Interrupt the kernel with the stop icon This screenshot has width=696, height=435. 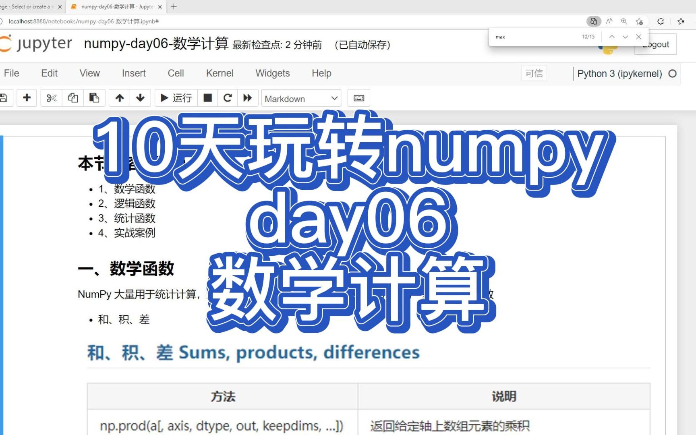pyautogui.click(x=207, y=98)
